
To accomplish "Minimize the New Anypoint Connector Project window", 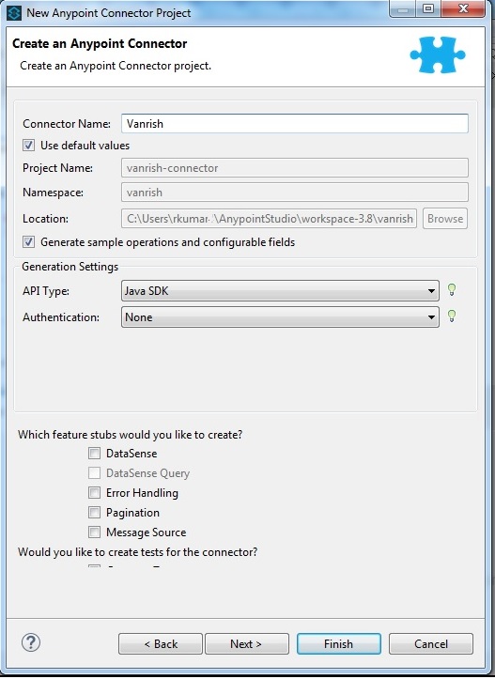I will (x=403, y=9).
